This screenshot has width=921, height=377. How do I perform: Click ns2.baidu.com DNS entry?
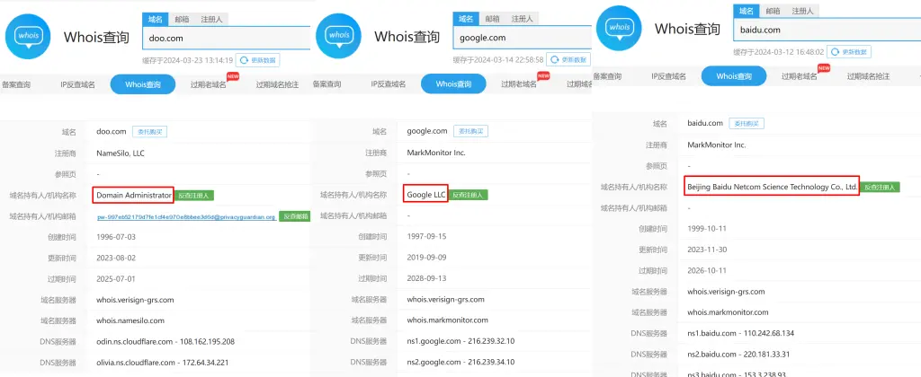pyautogui.click(x=738, y=355)
